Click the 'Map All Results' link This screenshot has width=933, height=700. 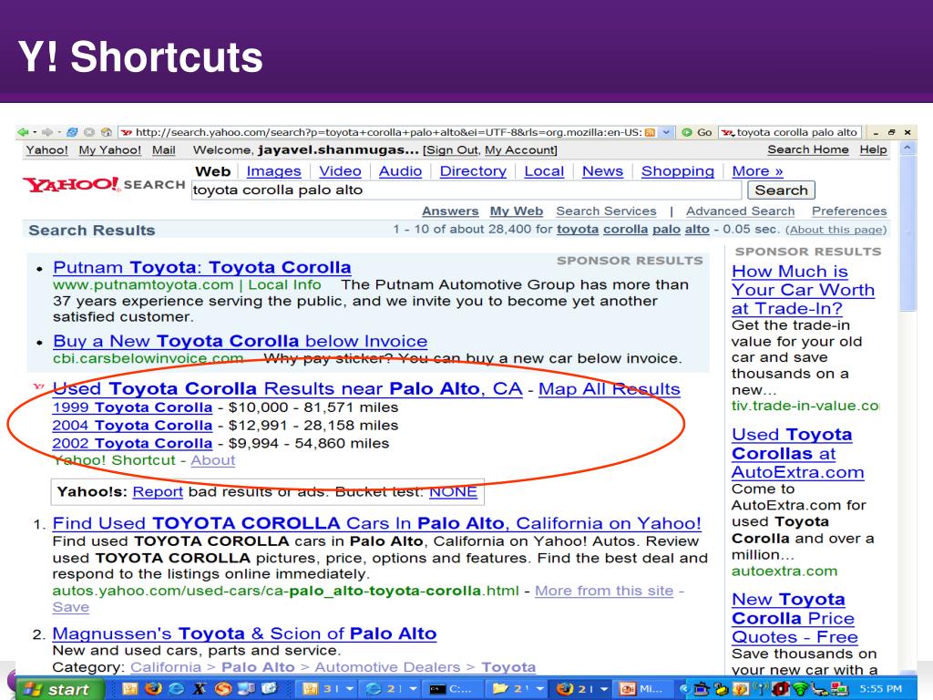click(610, 389)
